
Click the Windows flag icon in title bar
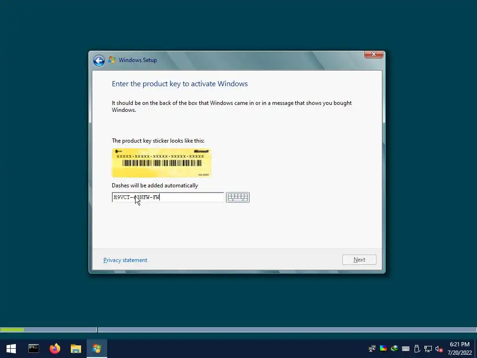point(112,60)
